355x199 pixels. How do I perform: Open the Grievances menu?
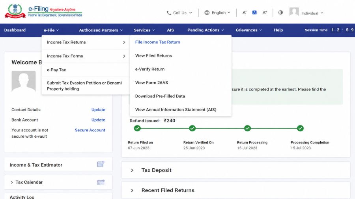248,30
